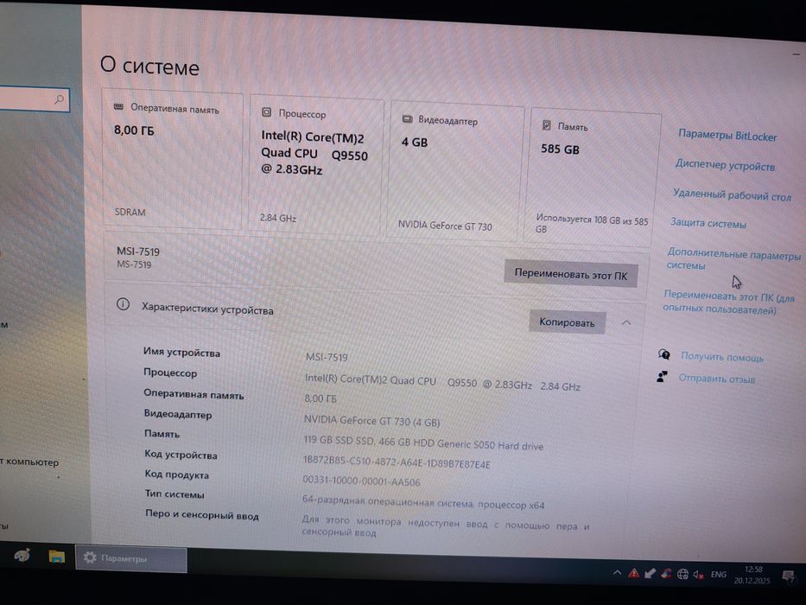Open the 585 GB storage card
Image resolution: width=806 pixels, height=605 pixels.
point(591,177)
